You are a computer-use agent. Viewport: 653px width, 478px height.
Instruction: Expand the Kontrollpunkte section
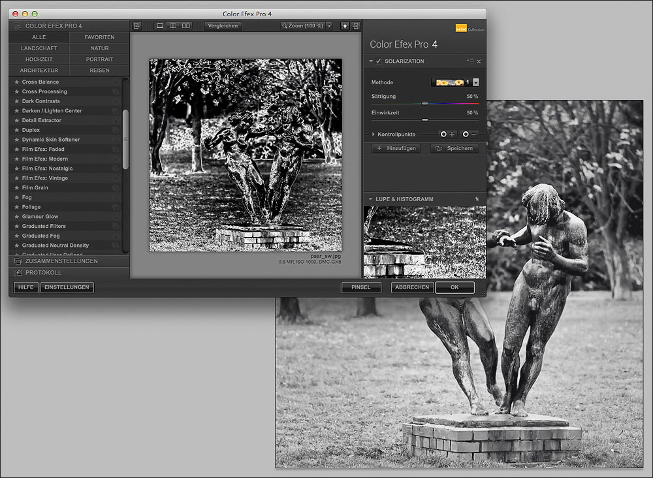(x=373, y=135)
